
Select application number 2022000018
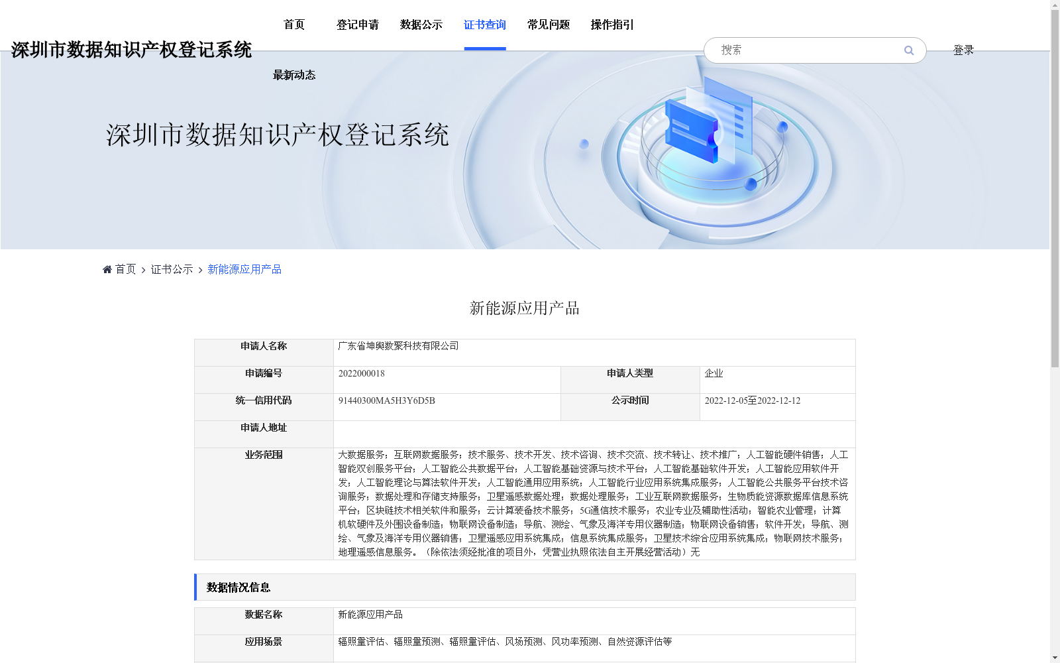pyautogui.click(x=362, y=373)
